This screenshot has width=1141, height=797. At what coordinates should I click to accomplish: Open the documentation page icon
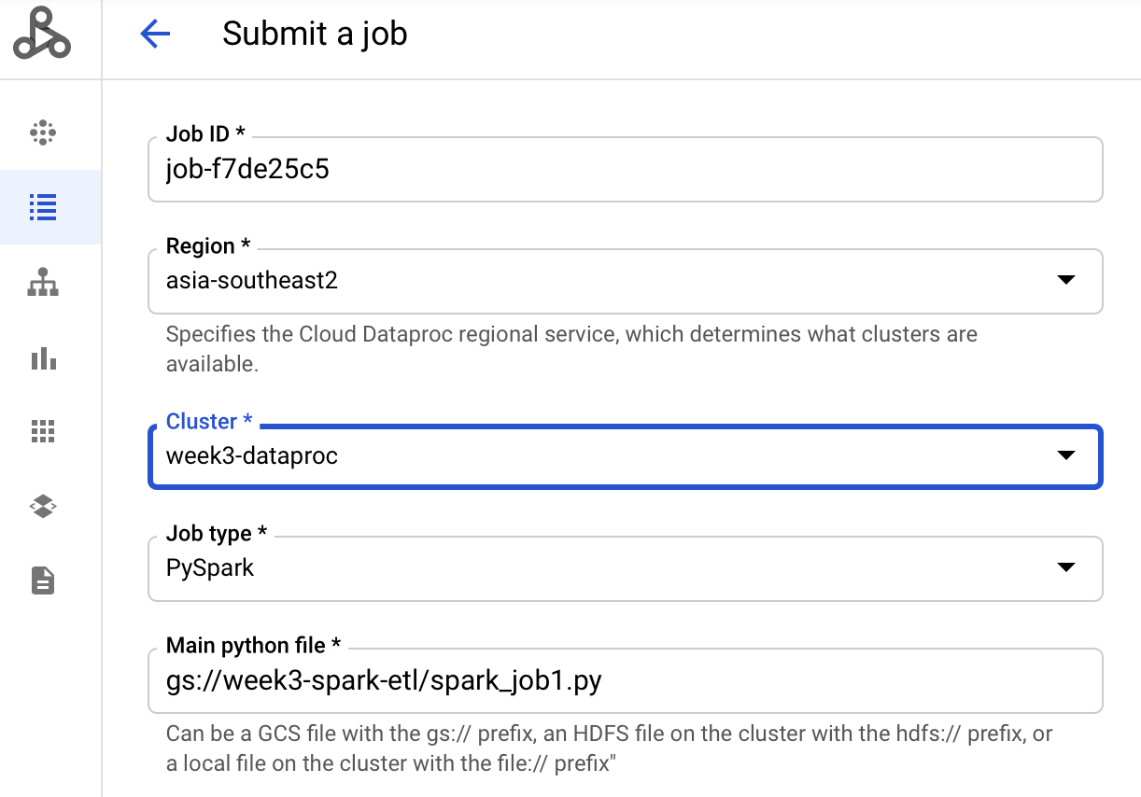[x=42, y=580]
